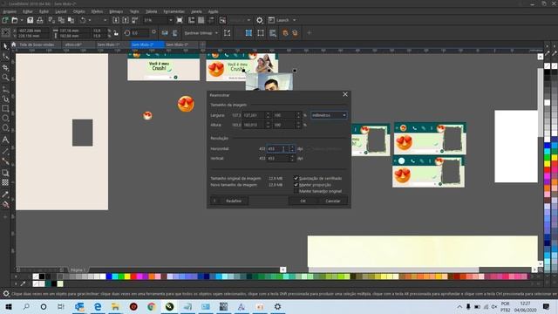558x314 pixels.
Task: Click the Horizontal resolution stepper arrows
Action: tap(292, 148)
